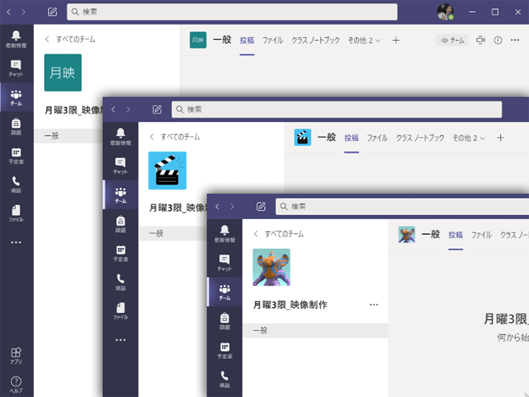Open Help in back window sidebar
This screenshot has height=397, width=529.
(16, 385)
